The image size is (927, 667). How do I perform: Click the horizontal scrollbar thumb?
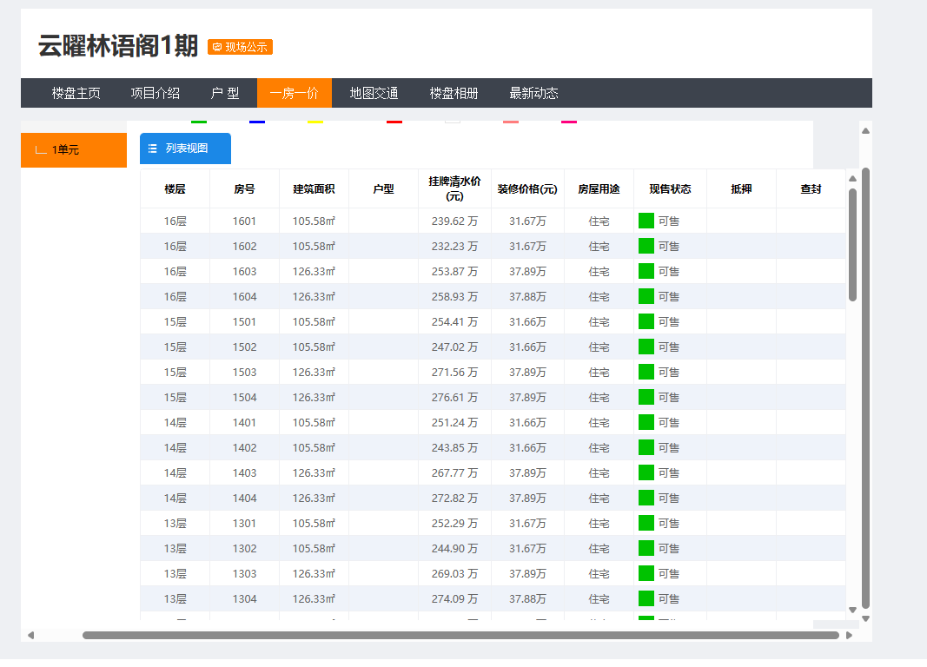[460, 635]
